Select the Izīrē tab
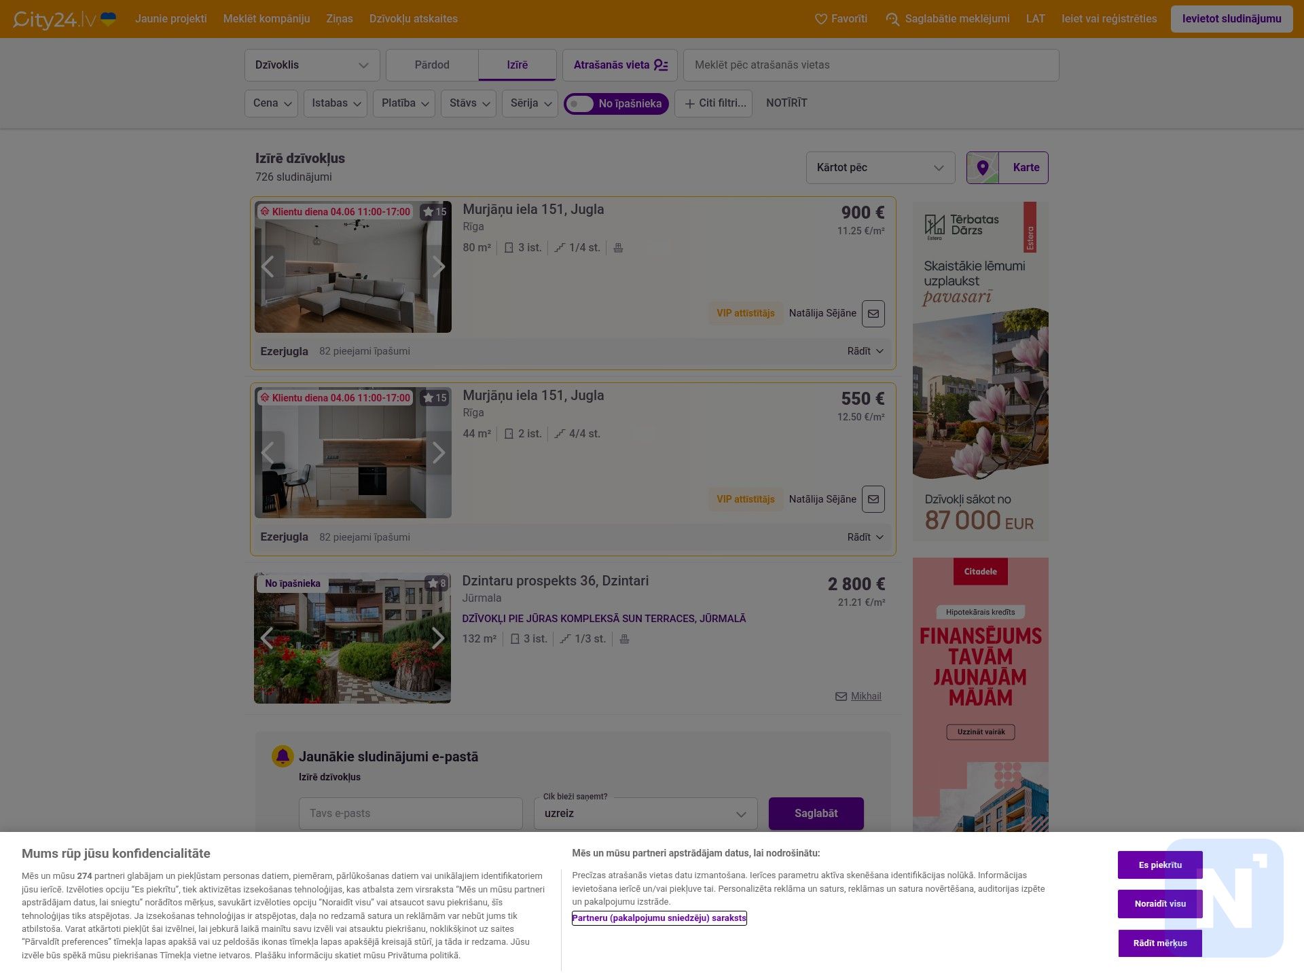 click(518, 65)
